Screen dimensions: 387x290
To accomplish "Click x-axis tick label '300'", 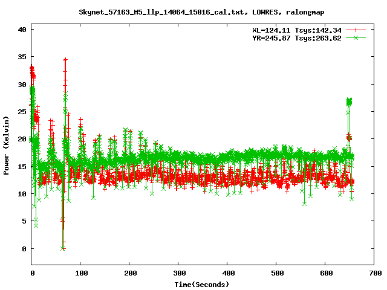I will tap(180, 273).
